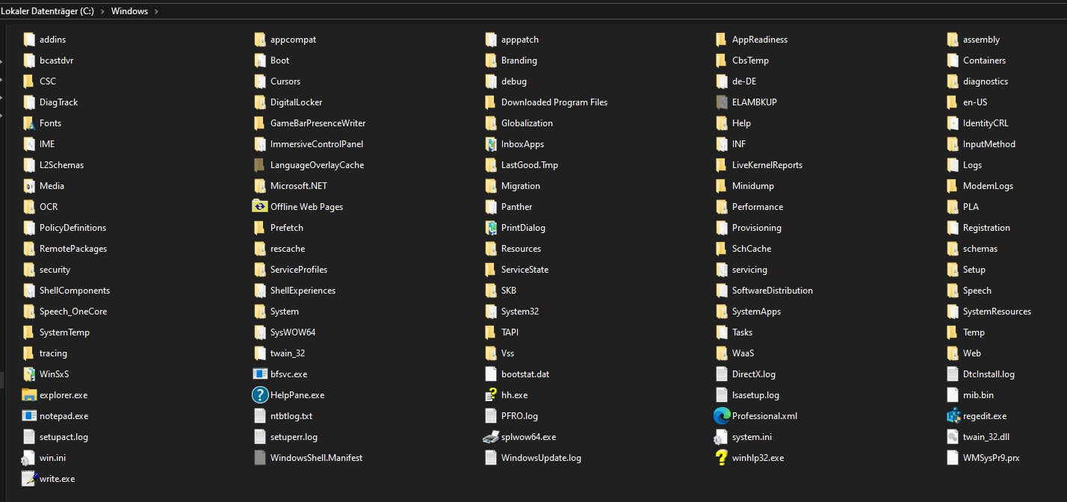Click the de-DE folder name
The width and height of the screenshot is (1067, 502).
tap(745, 81)
